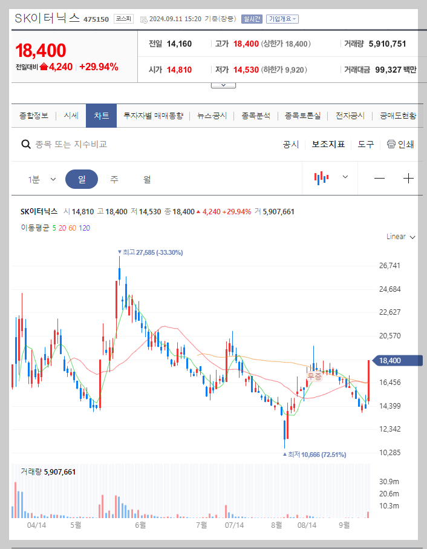Open the 종목분석 tab

(256, 116)
